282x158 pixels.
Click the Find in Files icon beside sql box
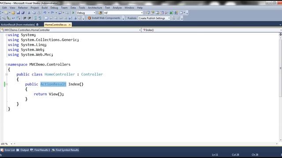coord(100,13)
